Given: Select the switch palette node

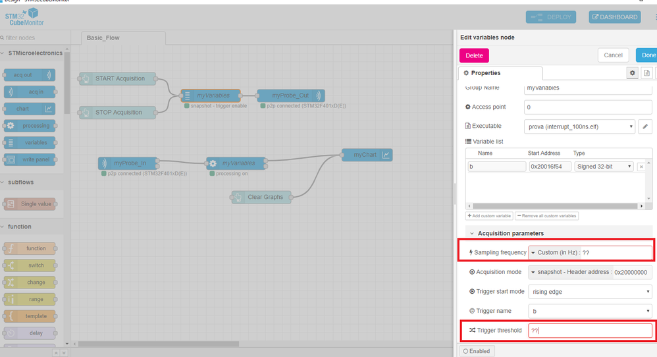Looking at the screenshot, I should (30, 265).
